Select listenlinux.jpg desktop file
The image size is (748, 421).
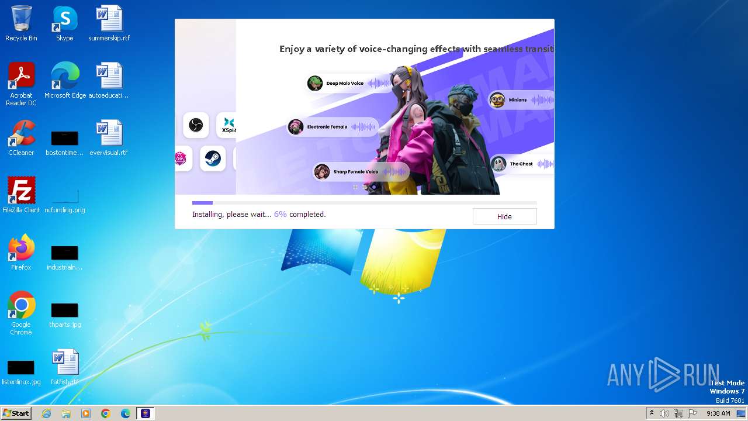tap(21, 372)
